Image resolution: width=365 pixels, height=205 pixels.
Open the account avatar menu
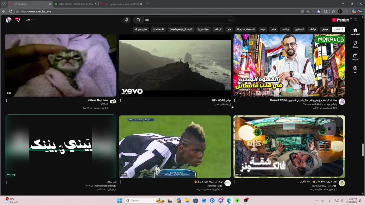pos(9,20)
